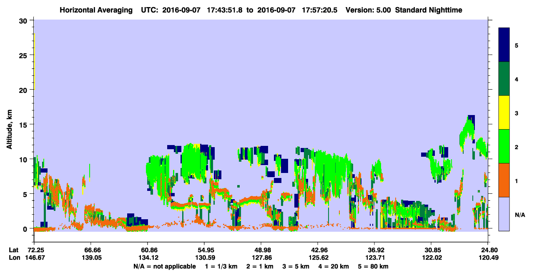The image size is (542, 278).
Task: Click the lavender N/A colorbar segment
Action: (504, 214)
